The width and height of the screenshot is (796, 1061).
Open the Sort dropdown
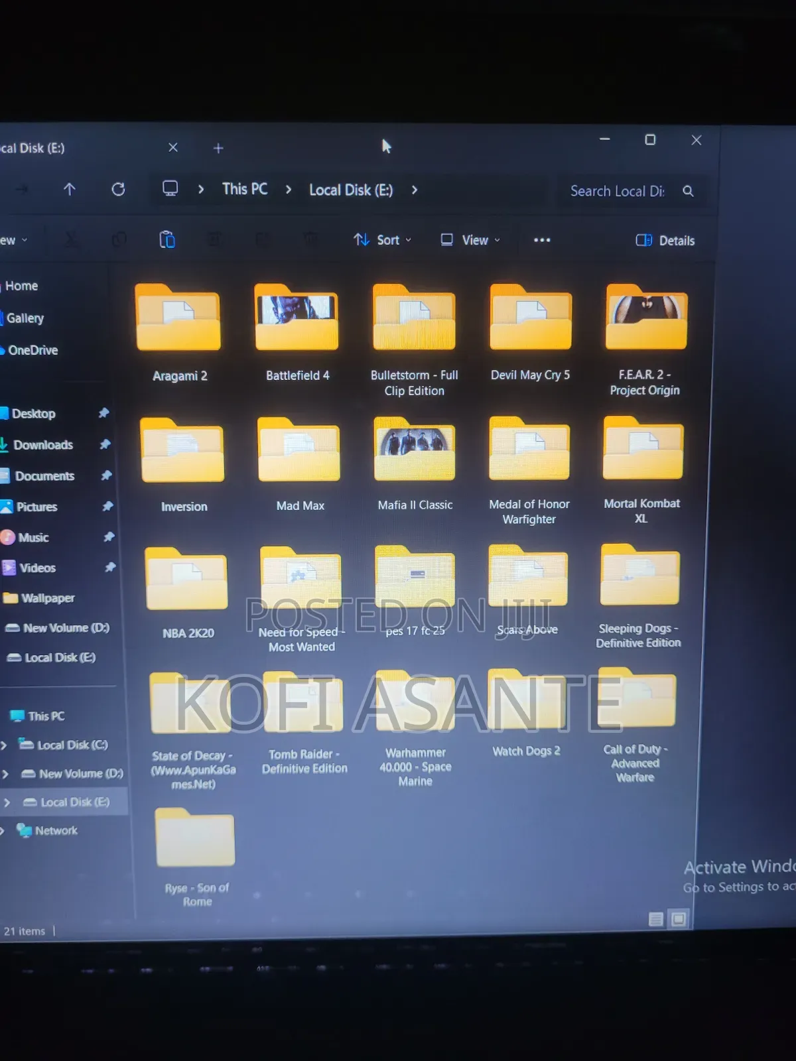pyautogui.click(x=382, y=240)
